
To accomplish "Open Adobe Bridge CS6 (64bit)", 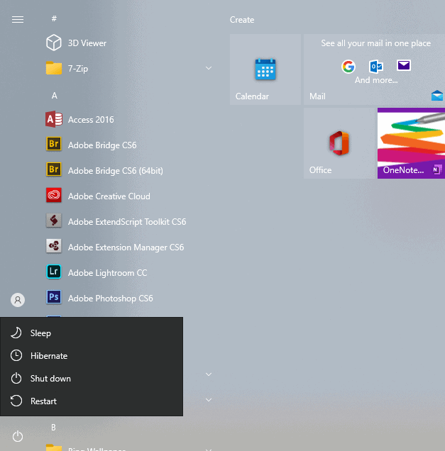I will click(x=54, y=171).
